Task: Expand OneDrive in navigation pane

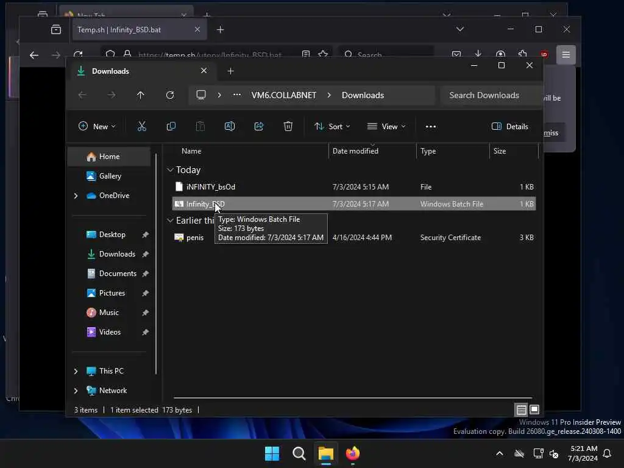Action: [76, 196]
